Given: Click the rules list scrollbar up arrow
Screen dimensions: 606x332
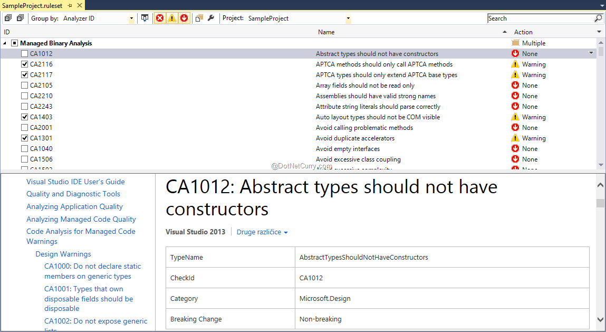Looking at the screenshot, I should (x=601, y=43).
